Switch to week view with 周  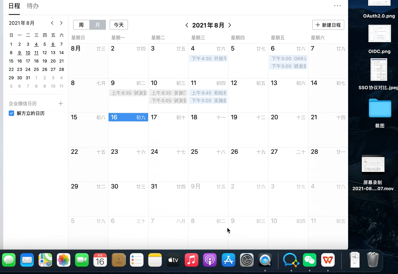click(x=81, y=25)
